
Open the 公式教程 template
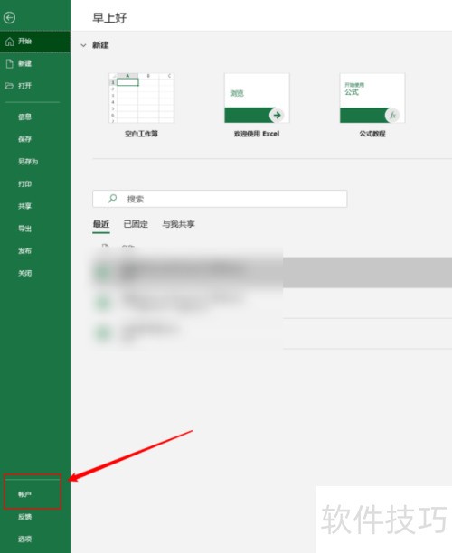[372, 105]
